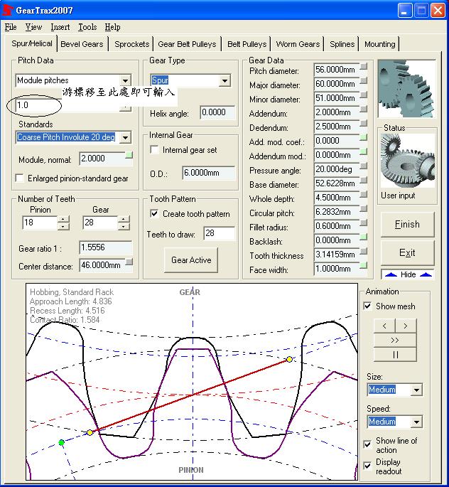The width and height of the screenshot is (449, 487).
Task: Switch to the Belt Pulleys tab
Action: point(247,44)
